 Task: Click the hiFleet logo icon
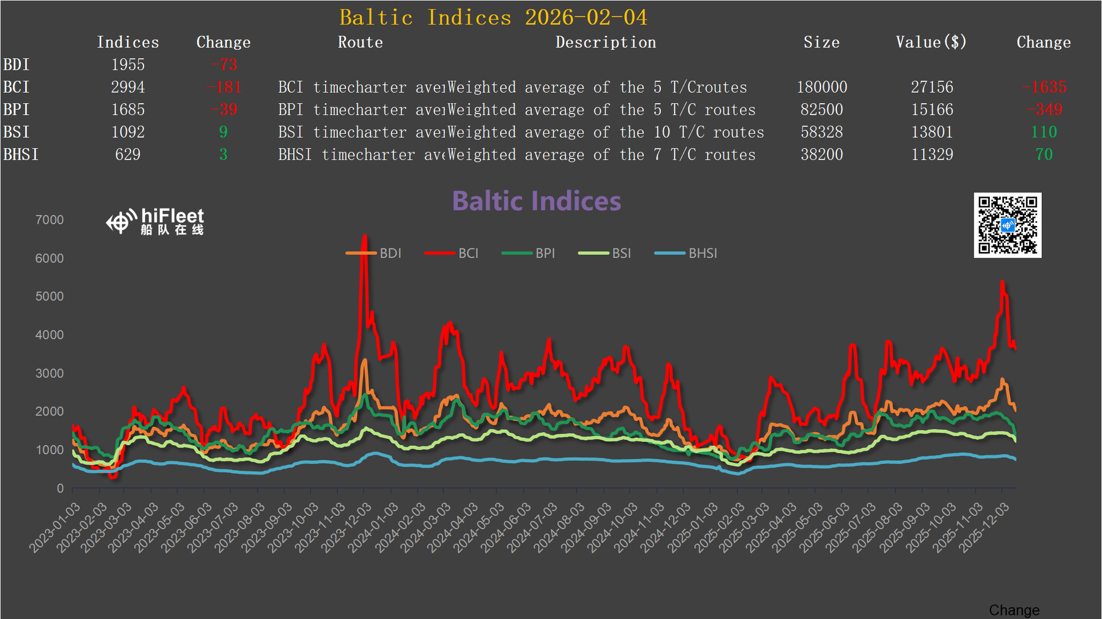click(x=121, y=222)
